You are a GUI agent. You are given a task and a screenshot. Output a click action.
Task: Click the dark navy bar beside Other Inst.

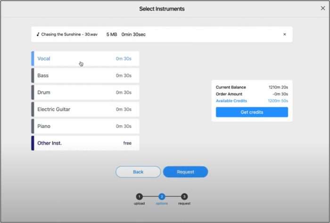tap(33, 143)
